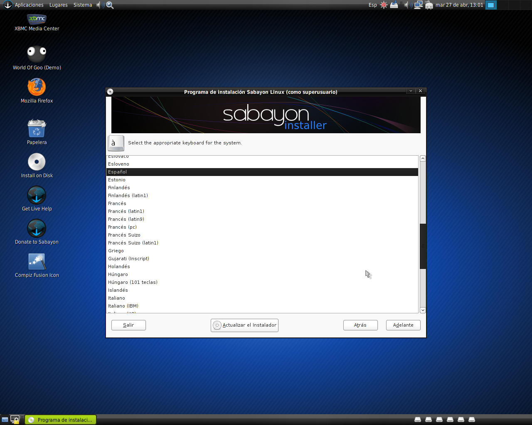Select Holandés keyboard layout
The width and height of the screenshot is (532, 425).
pos(262,266)
